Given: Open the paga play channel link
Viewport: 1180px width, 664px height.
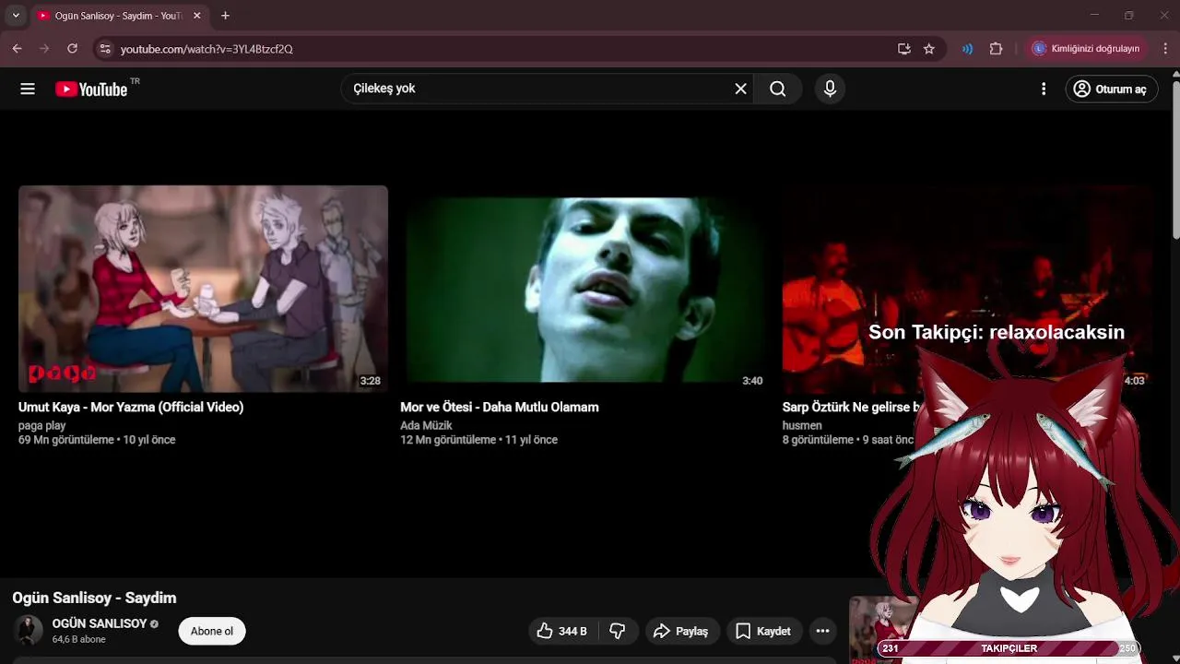Looking at the screenshot, I should (41, 426).
